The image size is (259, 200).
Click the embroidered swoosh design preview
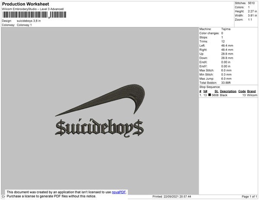pyautogui.click(x=100, y=100)
